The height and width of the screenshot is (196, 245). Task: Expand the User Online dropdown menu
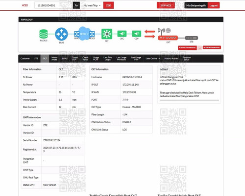(x=153, y=59)
